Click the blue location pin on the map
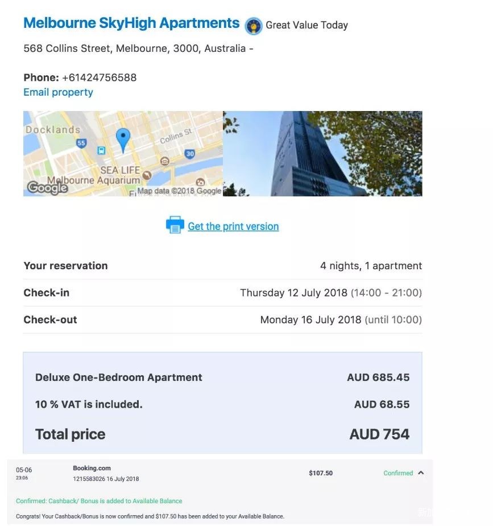493x526 pixels. [123, 138]
